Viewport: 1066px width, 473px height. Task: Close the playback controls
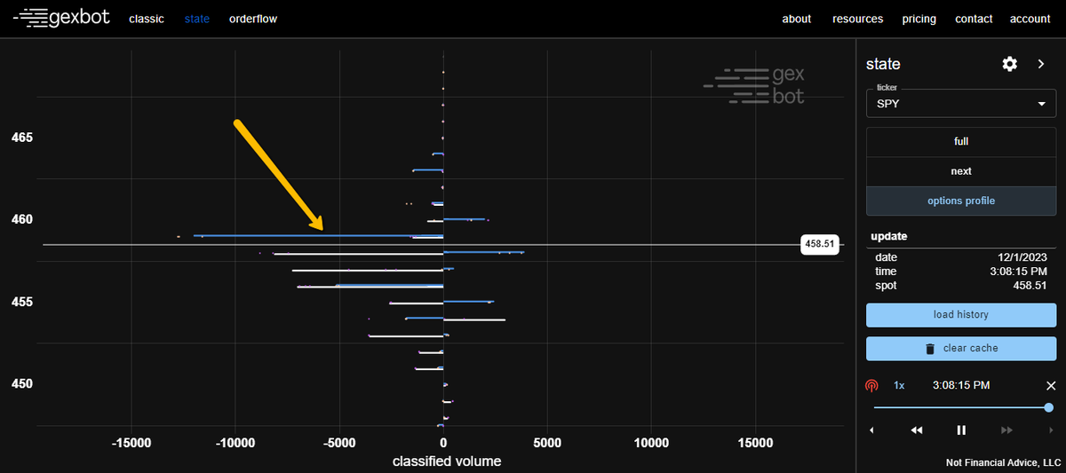pos(1051,385)
